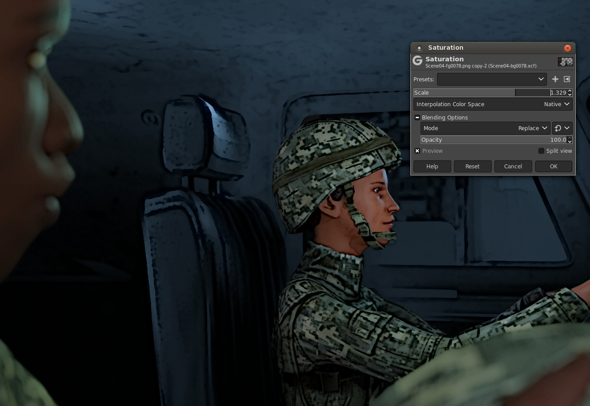Collapse the Blending Options section
This screenshot has width=590, height=406.
(x=417, y=118)
